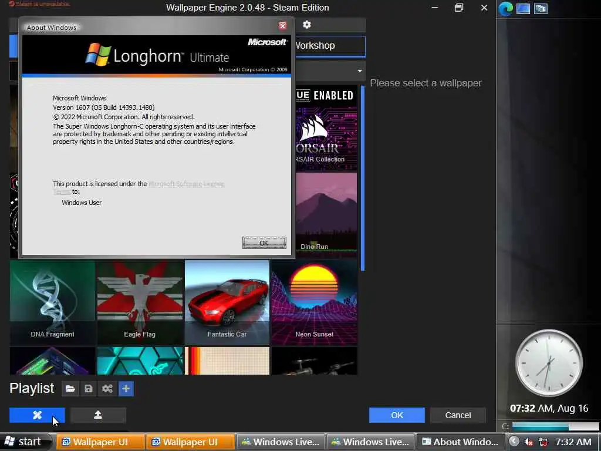The height and width of the screenshot is (451, 601).
Task: Open first Windows Live taskbar item
Action: click(x=281, y=442)
